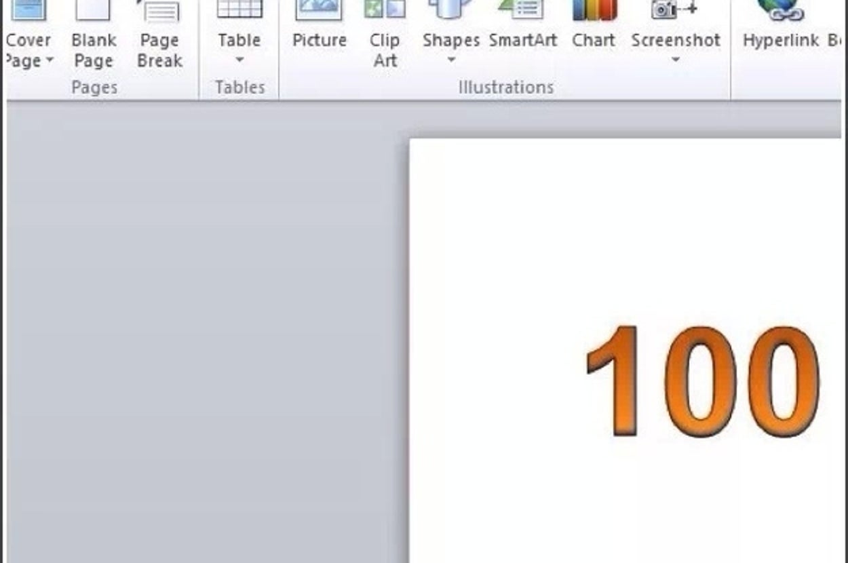Open the Screenshot dropdown arrow

tap(675, 60)
